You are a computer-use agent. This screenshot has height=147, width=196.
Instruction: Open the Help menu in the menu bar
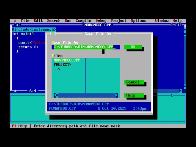coord(177,21)
